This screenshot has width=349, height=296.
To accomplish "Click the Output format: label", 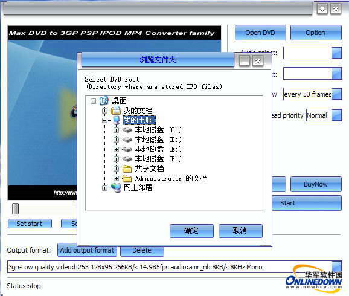I will (x=29, y=250).
